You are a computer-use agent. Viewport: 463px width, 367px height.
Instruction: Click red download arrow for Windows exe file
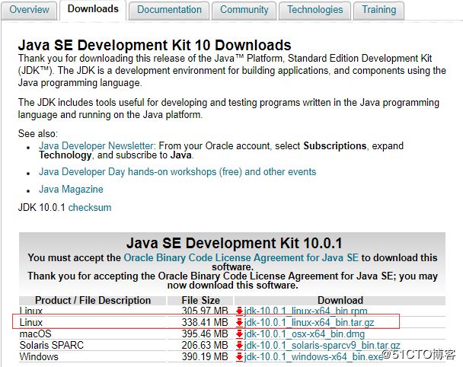tap(239, 356)
